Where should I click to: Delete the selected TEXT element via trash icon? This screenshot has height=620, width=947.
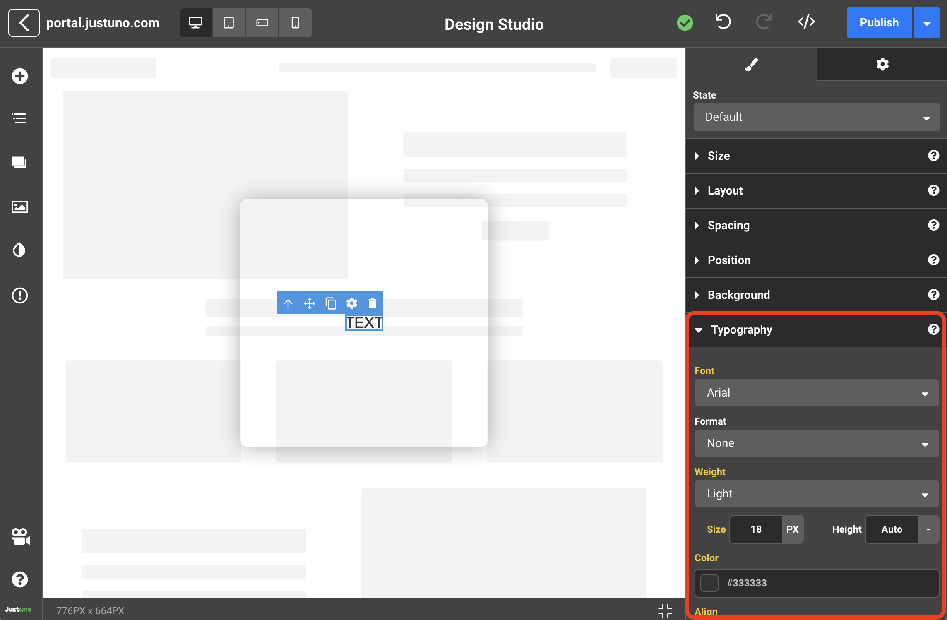click(x=372, y=303)
